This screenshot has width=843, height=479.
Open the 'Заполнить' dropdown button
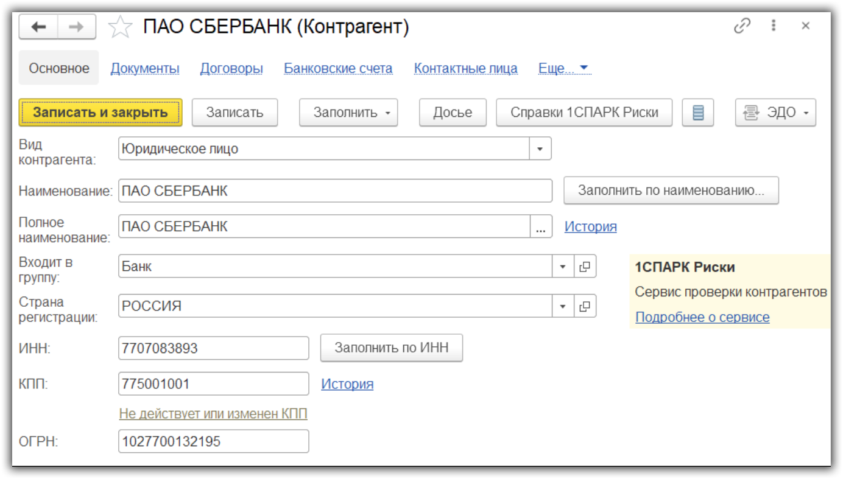click(x=348, y=113)
